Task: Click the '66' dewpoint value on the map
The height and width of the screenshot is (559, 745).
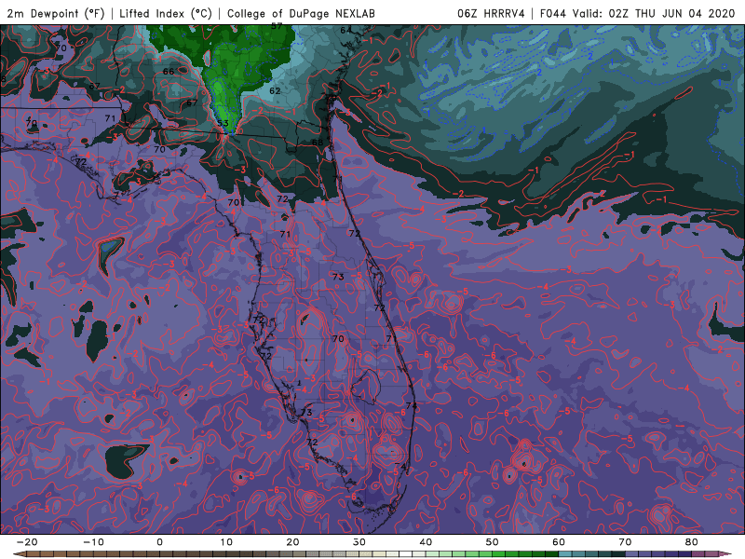Action: click(x=169, y=72)
